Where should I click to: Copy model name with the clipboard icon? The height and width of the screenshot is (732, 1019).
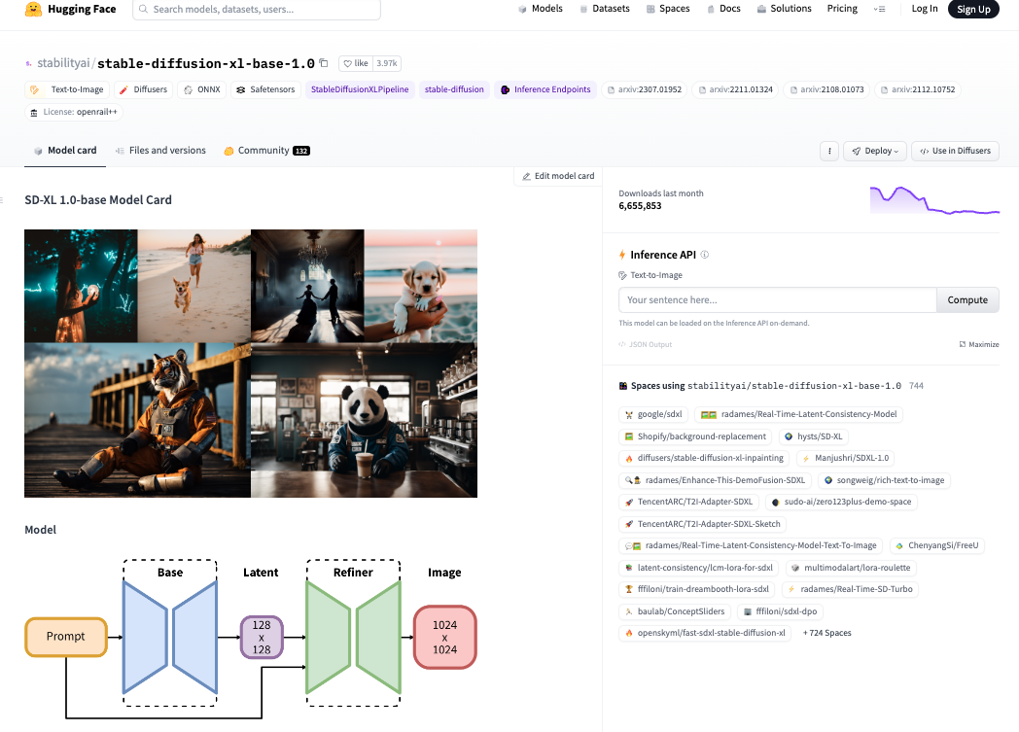point(324,63)
